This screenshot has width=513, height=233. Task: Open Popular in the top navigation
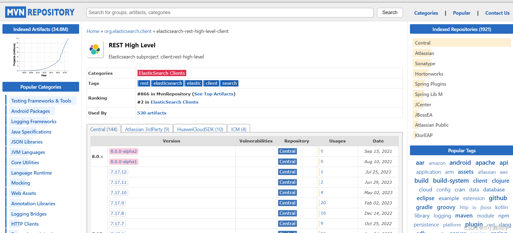[x=462, y=13]
